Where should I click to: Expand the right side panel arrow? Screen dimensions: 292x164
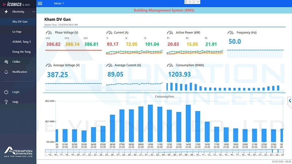(x=289, y=100)
